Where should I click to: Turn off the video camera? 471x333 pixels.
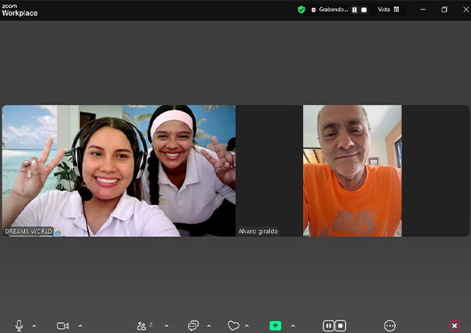coord(63,325)
